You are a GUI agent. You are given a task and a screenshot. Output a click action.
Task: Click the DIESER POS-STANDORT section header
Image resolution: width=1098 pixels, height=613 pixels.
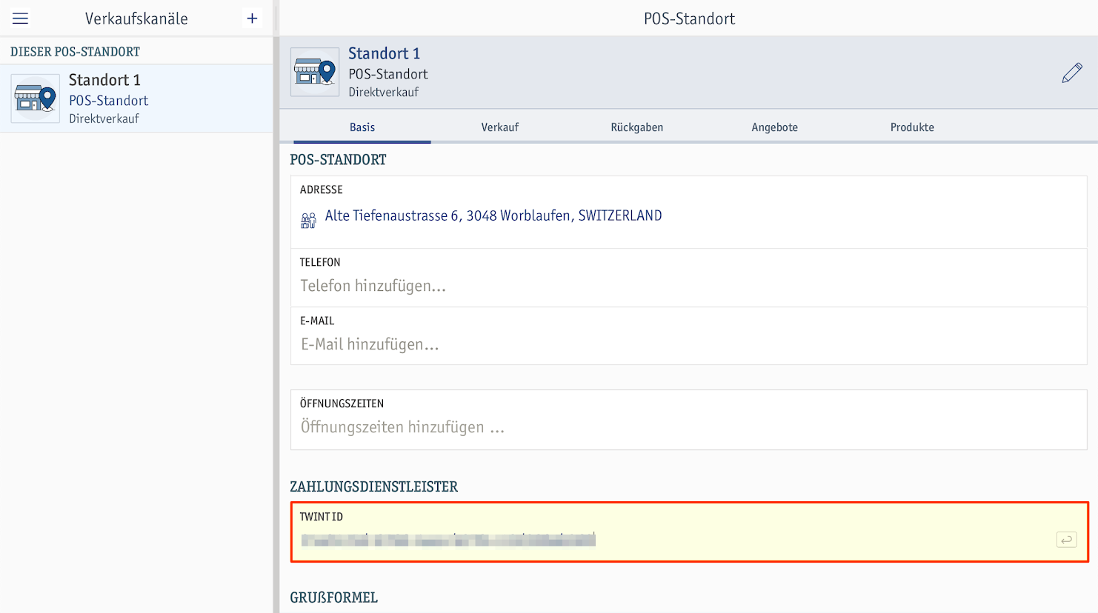click(x=75, y=52)
